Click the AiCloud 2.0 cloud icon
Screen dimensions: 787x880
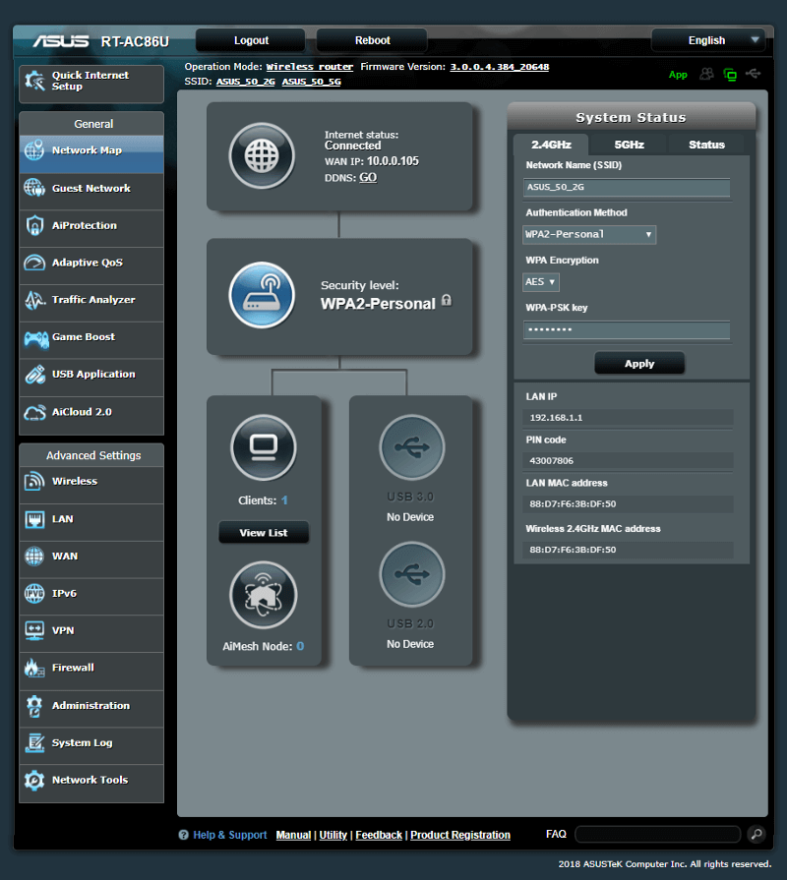(x=34, y=413)
